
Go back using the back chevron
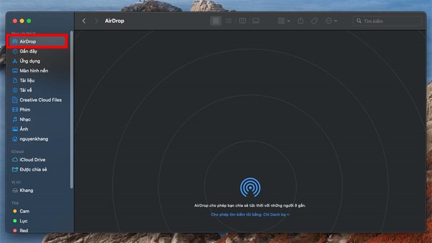[84, 21]
